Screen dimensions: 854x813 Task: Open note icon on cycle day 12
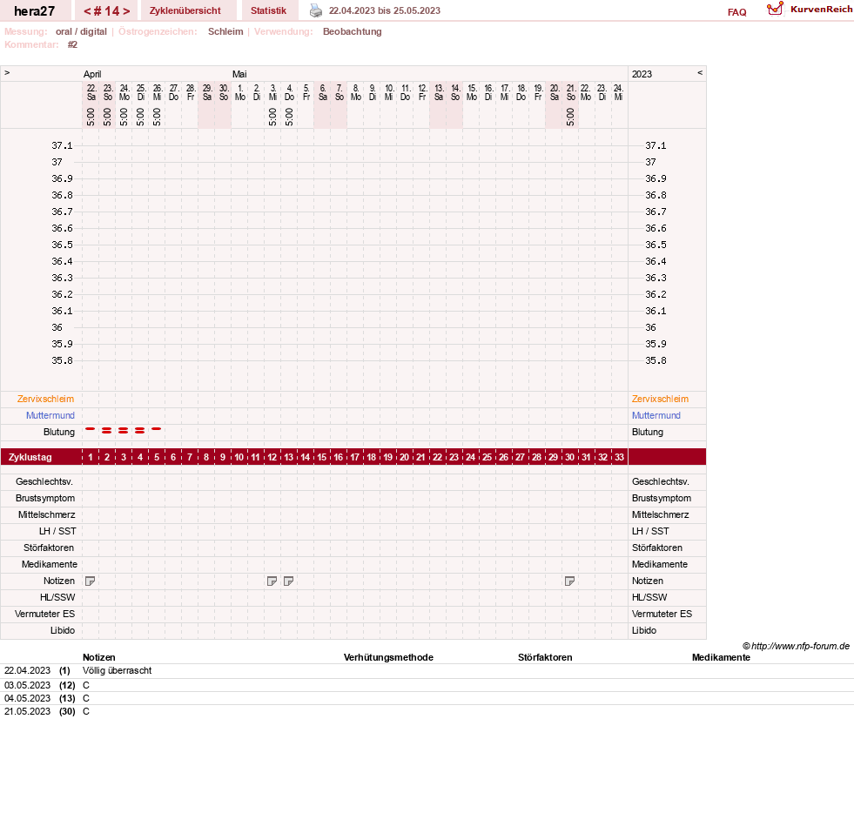[272, 581]
